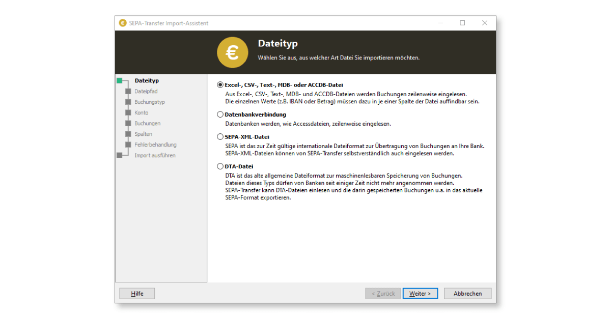Click the description starting 'SEPA ist das zur Zeit gültige'
This screenshot has height=319, width=611.
pyautogui.click(x=355, y=150)
